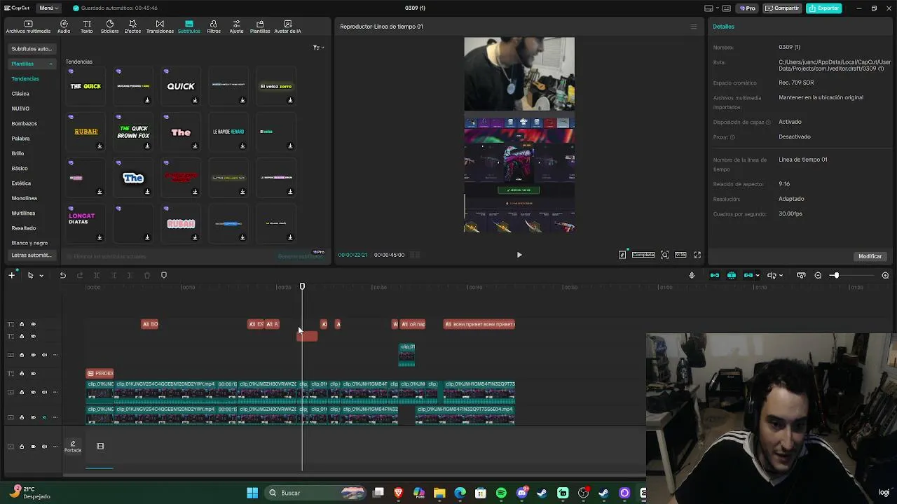Viewport: 897px width, 504px height.
Task: Open the Efectos tab
Action: tap(132, 27)
